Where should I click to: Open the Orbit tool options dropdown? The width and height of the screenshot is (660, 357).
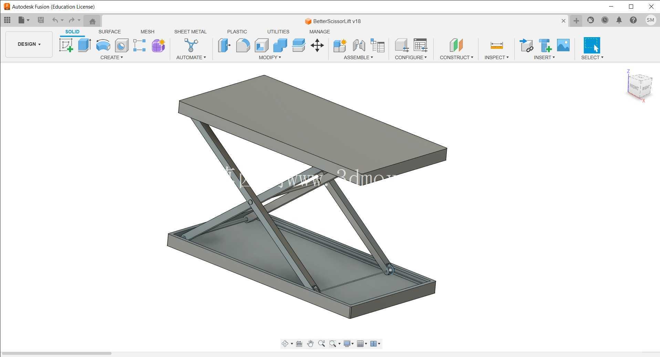coord(292,344)
